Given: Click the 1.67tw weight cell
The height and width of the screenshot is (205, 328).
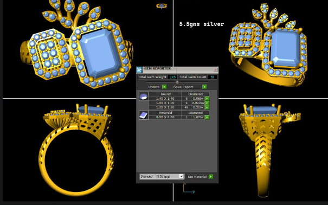Looking at the screenshot, I should point(198,117).
